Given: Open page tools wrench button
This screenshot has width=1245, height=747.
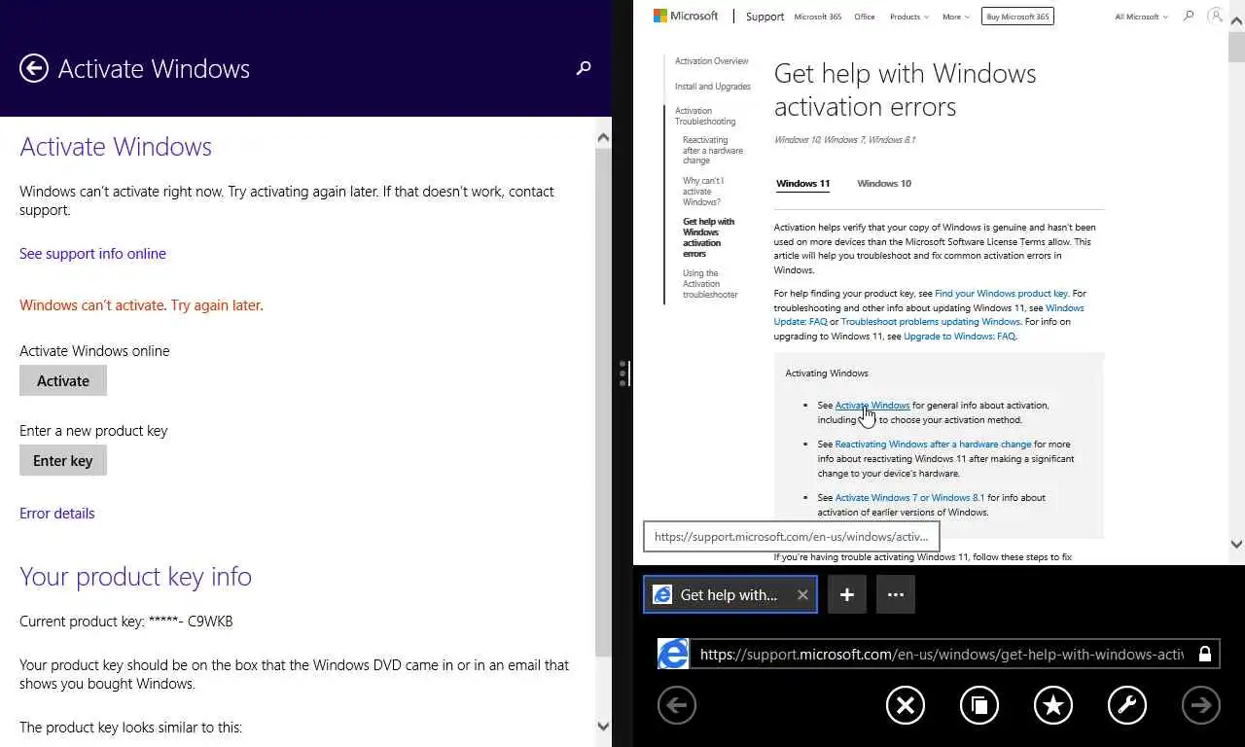Looking at the screenshot, I should [x=1127, y=705].
